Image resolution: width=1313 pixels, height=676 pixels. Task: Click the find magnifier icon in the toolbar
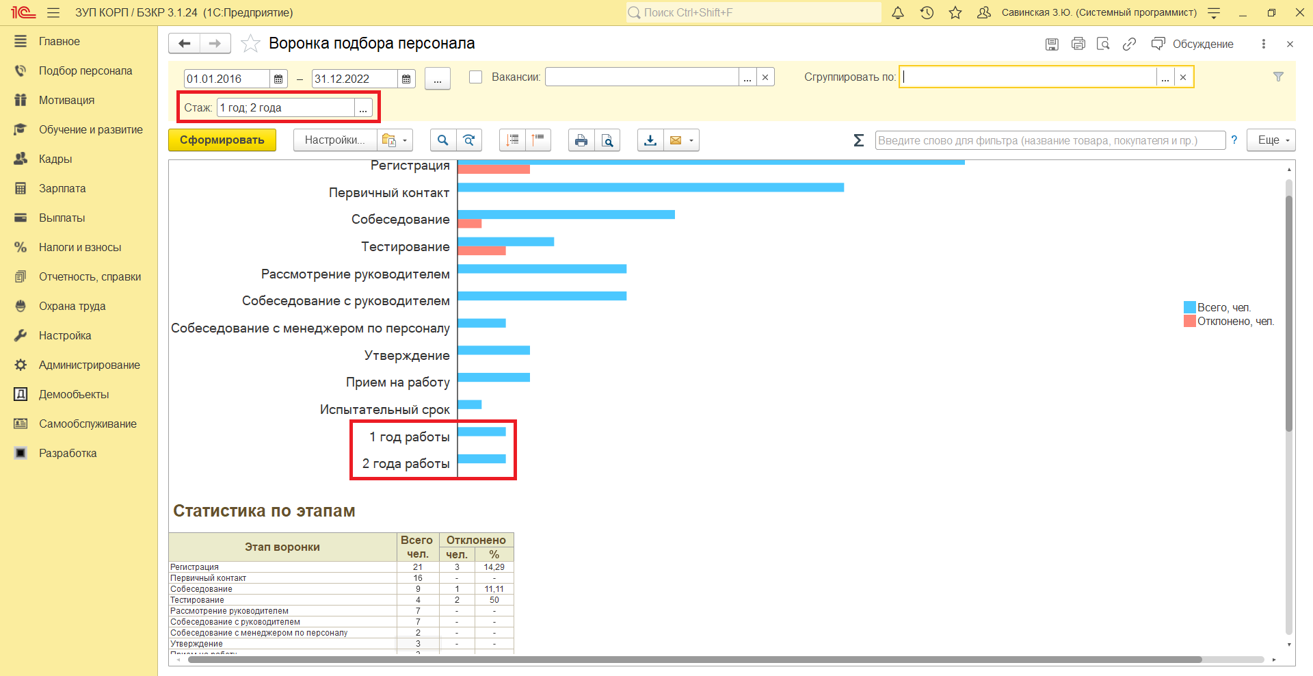tap(442, 140)
